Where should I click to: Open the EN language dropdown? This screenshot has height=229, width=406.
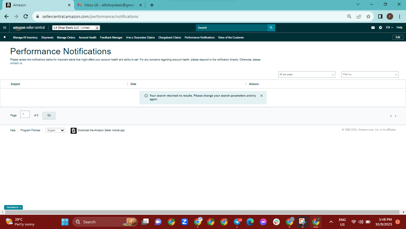coord(389,27)
